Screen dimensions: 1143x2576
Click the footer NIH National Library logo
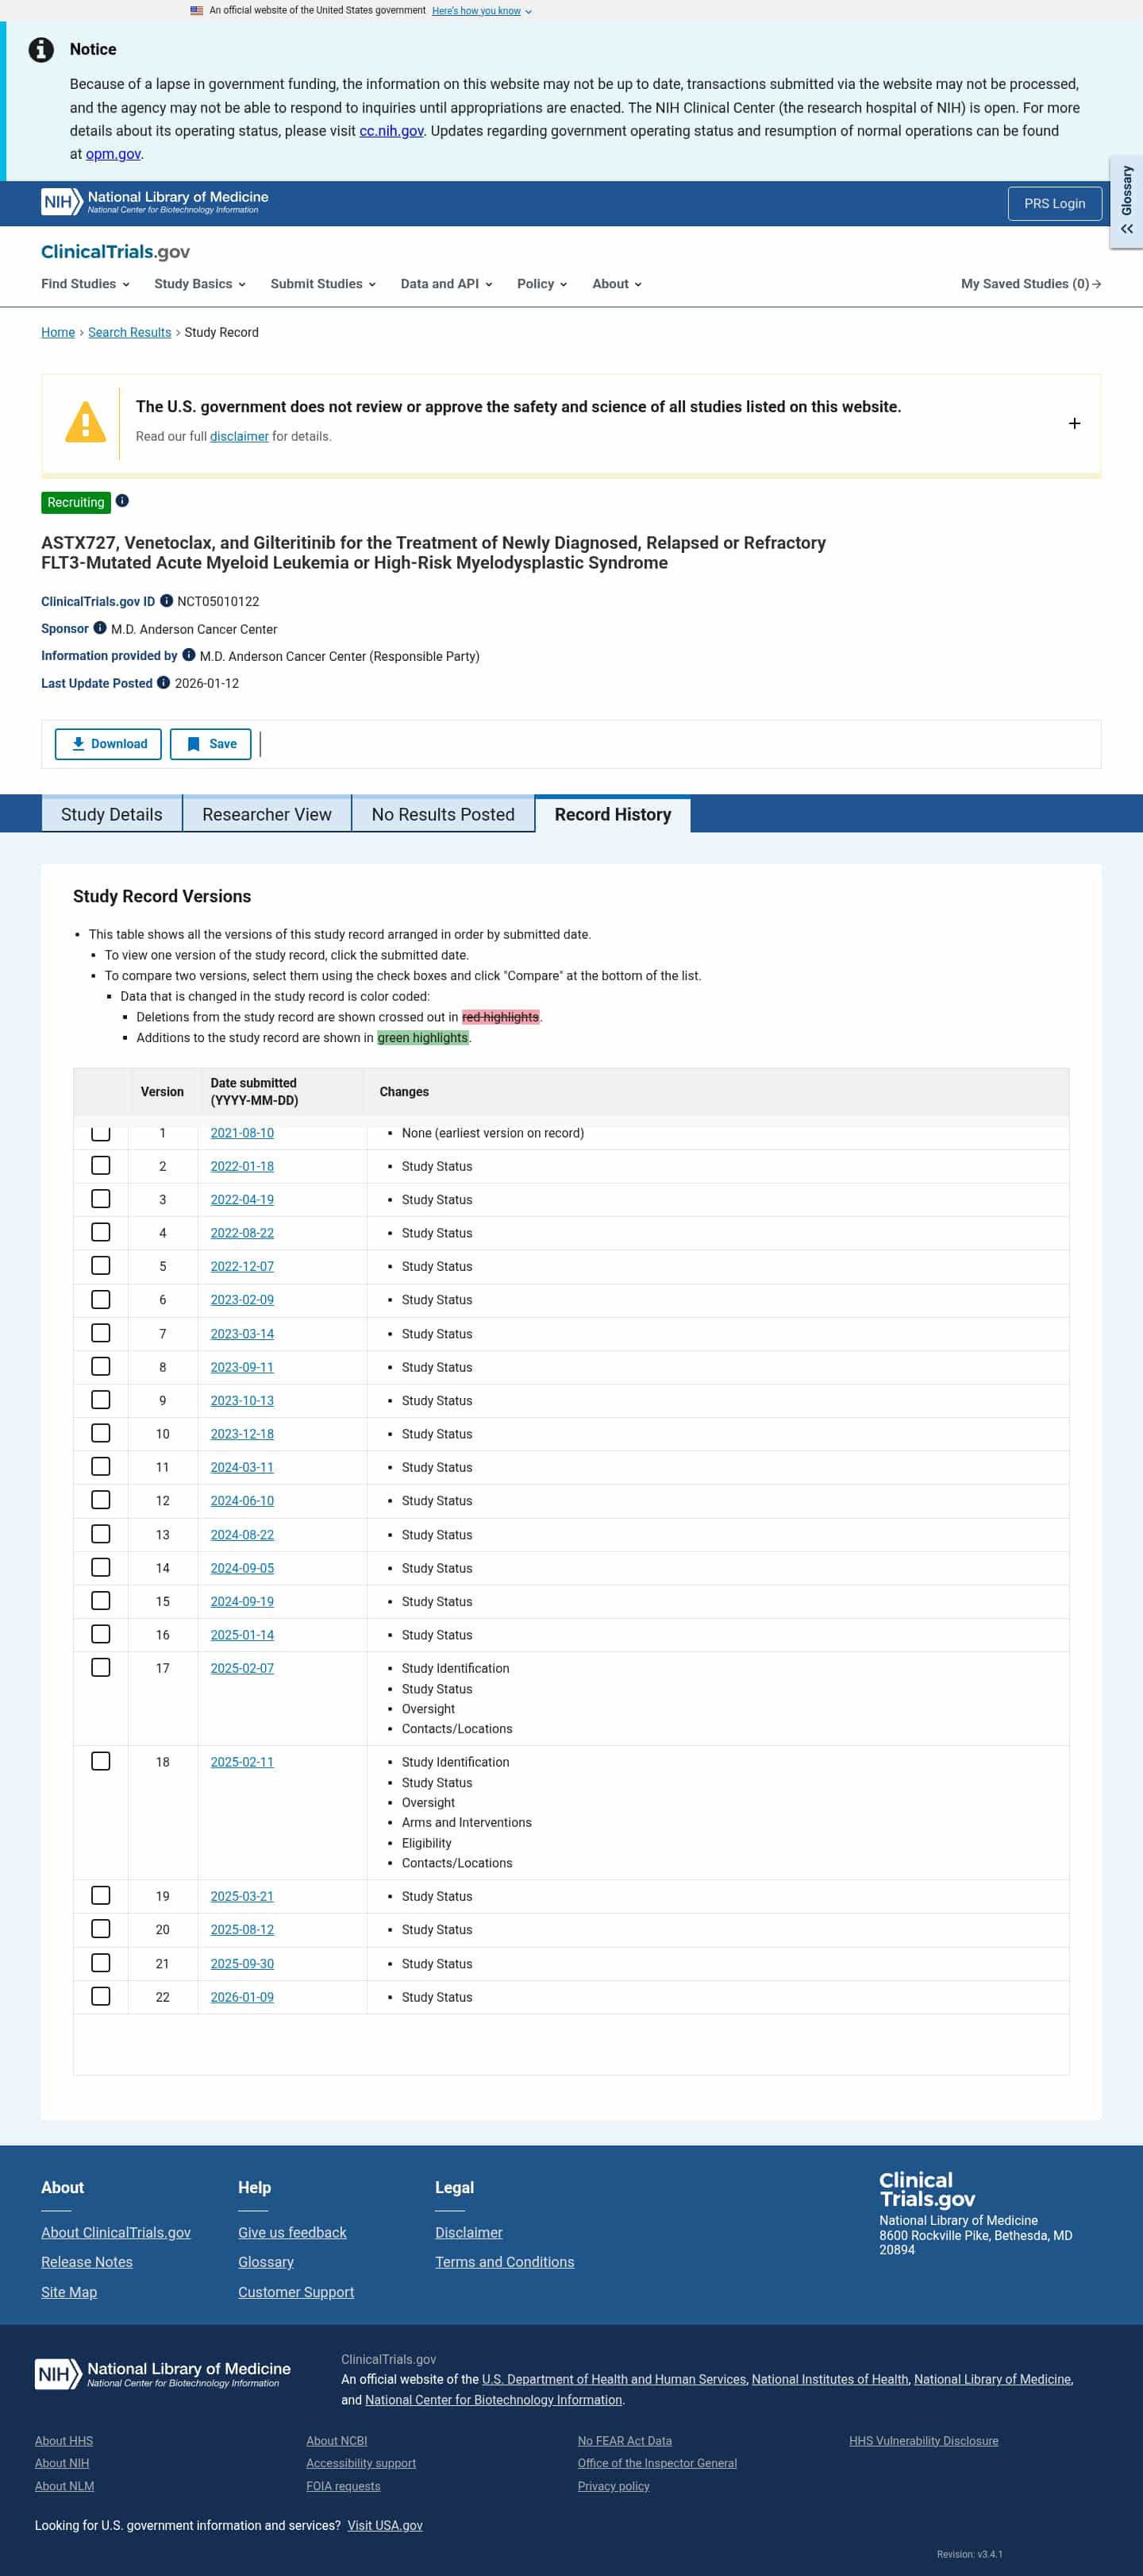[163, 2374]
